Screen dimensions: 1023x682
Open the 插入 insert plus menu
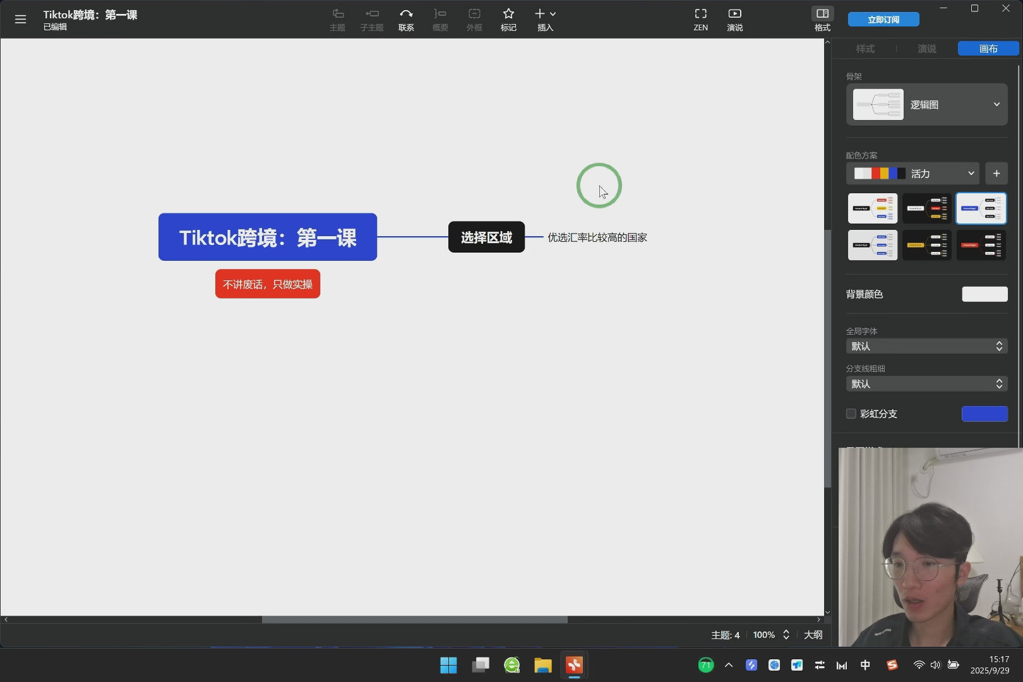coord(545,19)
